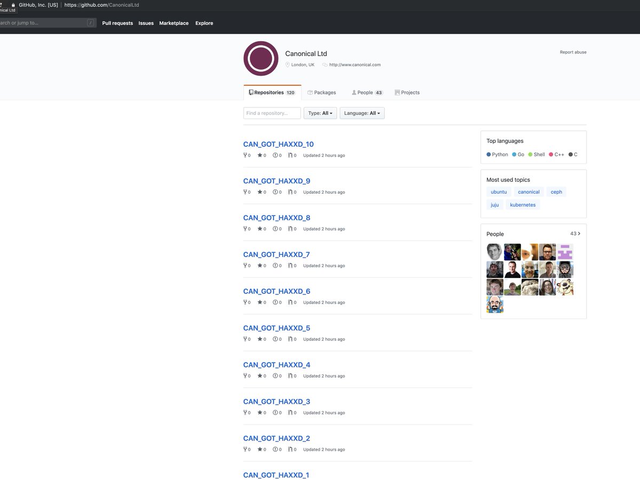
Task: Open the pixelated purple member avatar
Action: click(565, 252)
